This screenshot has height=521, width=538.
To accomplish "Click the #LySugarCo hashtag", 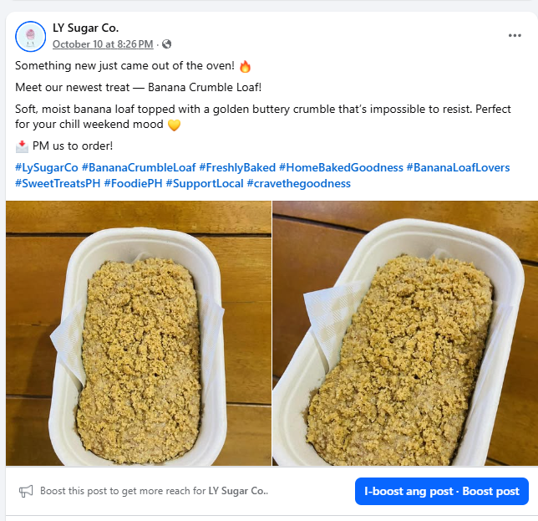I will coord(46,167).
